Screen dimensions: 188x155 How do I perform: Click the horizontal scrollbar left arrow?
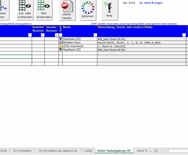click(167, 151)
